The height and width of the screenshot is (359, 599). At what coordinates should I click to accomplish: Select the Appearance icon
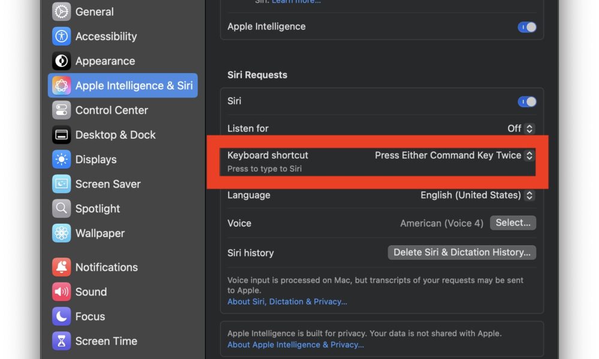[61, 61]
